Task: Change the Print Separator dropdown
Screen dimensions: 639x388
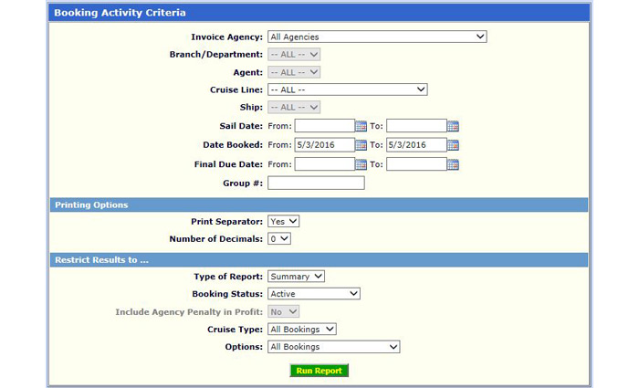Action: pyautogui.click(x=283, y=221)
